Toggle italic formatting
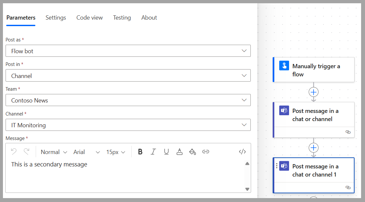The height and width of the screenshot is (202, 365). pos(153,151)
